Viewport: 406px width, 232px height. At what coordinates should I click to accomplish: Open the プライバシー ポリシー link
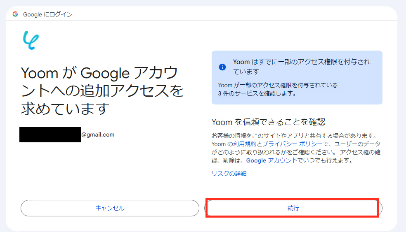(x=293, y=144)
